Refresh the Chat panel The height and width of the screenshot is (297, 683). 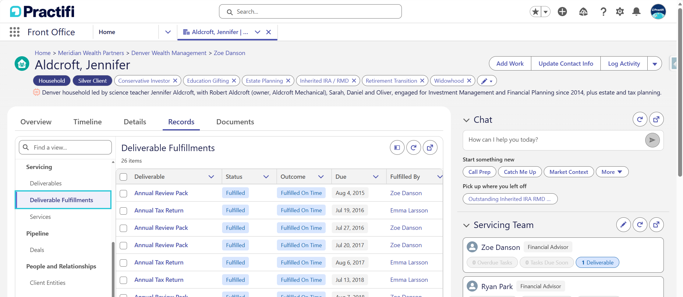tap(640, 119)
